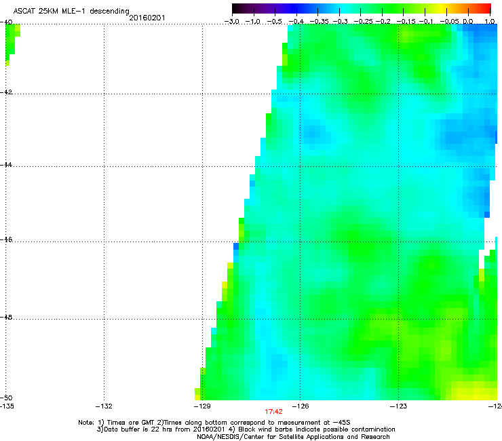Click the cyan section of the color scale
The height and width of the screenshot is (441, 502).
coord(344,8)
